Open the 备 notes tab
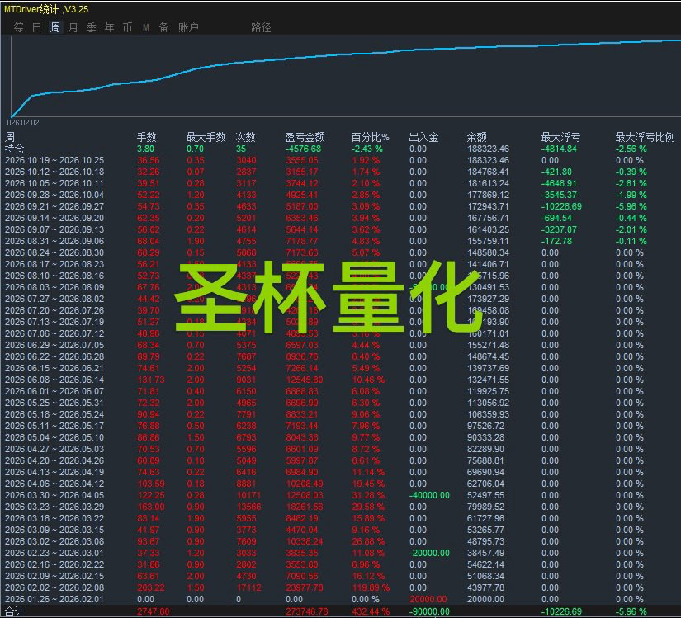Image resolution: width=681 pixels, height=618 pixels. coord(163,27)
